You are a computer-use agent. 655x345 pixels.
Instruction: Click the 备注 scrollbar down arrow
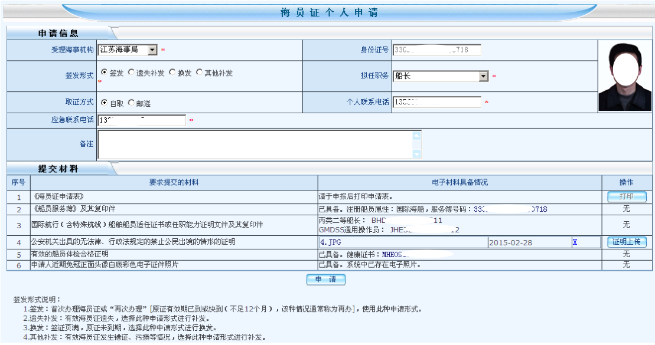coord(418,154)
